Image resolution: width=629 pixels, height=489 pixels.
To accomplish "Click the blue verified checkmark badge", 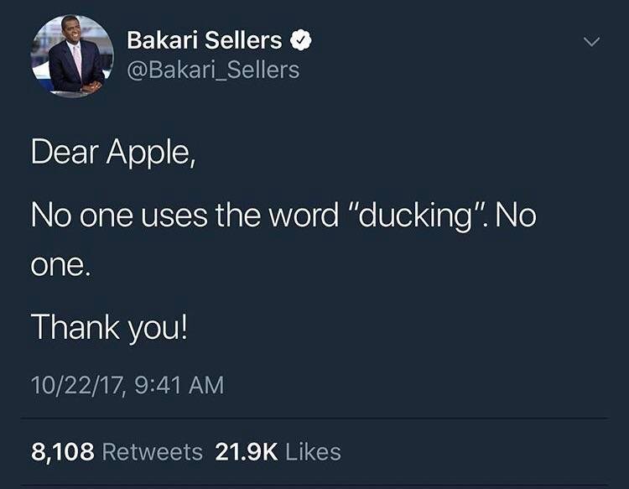I will 298,40.
